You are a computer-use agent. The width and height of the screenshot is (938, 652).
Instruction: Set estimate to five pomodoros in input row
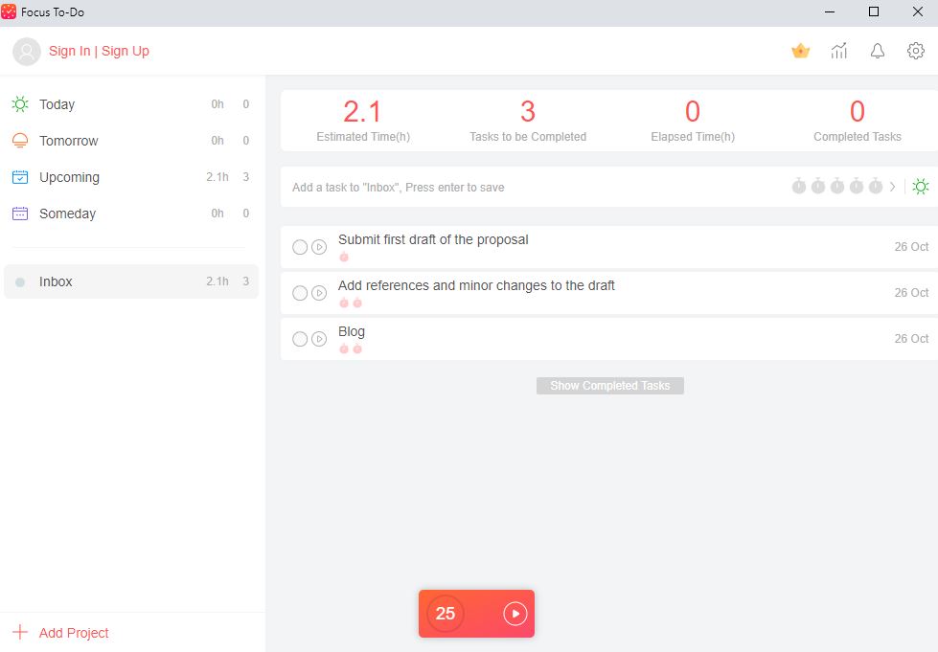coord(876,187)
